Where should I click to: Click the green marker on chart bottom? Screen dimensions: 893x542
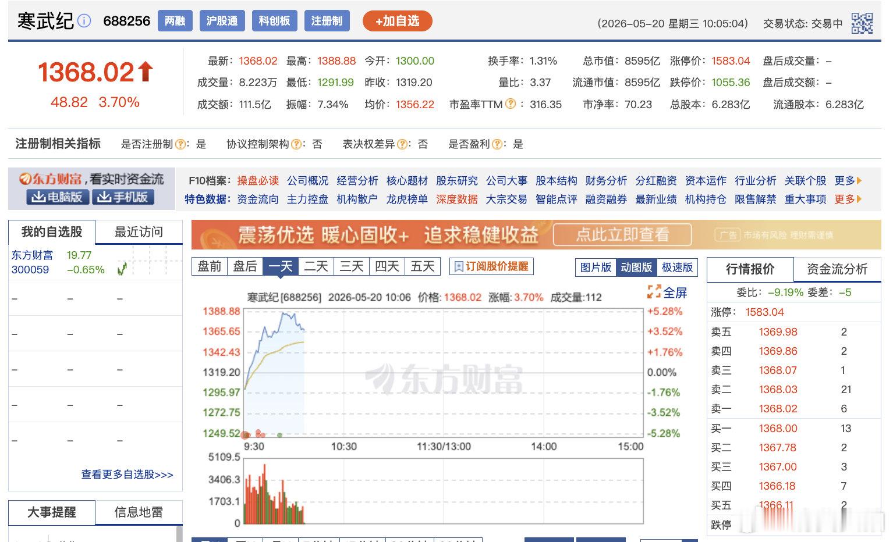coord(280,435)
